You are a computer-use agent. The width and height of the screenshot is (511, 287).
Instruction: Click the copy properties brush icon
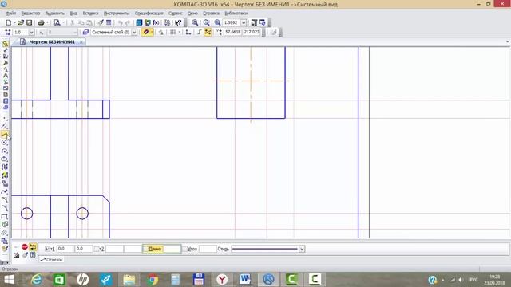point(101,22)
